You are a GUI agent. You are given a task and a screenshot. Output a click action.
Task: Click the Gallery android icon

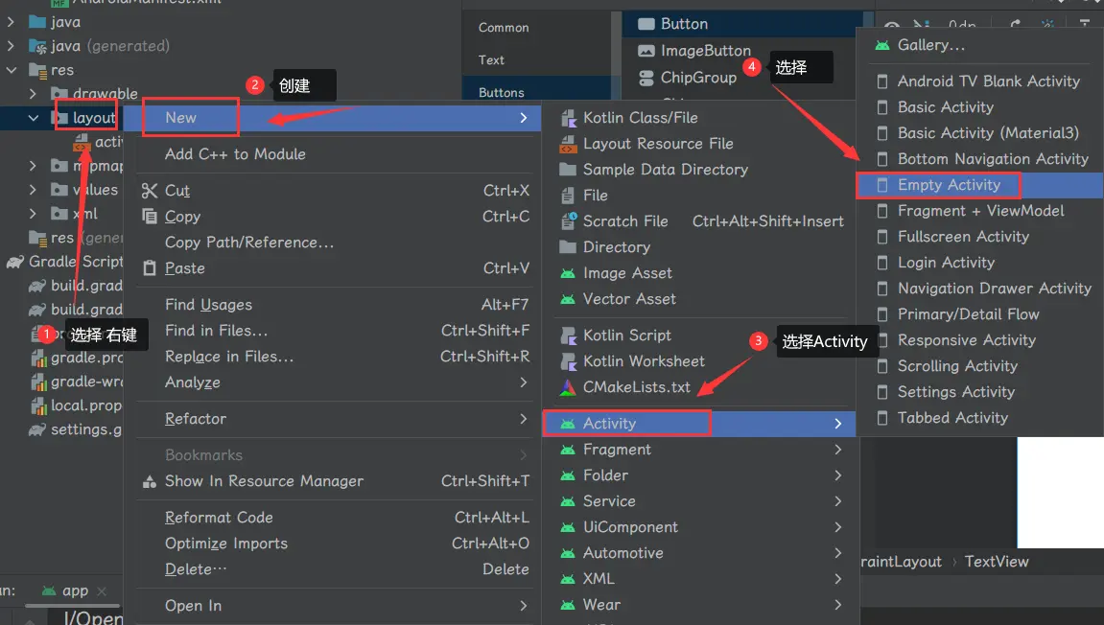[x=881, y=45]
